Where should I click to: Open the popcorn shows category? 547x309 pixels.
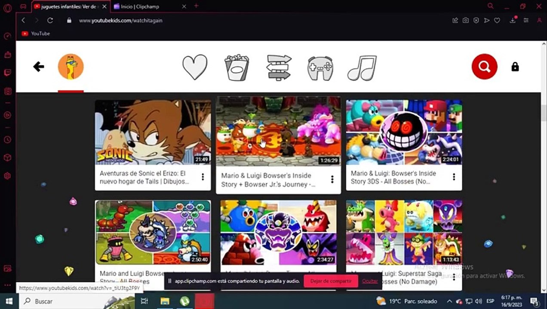tap(237, 68)
